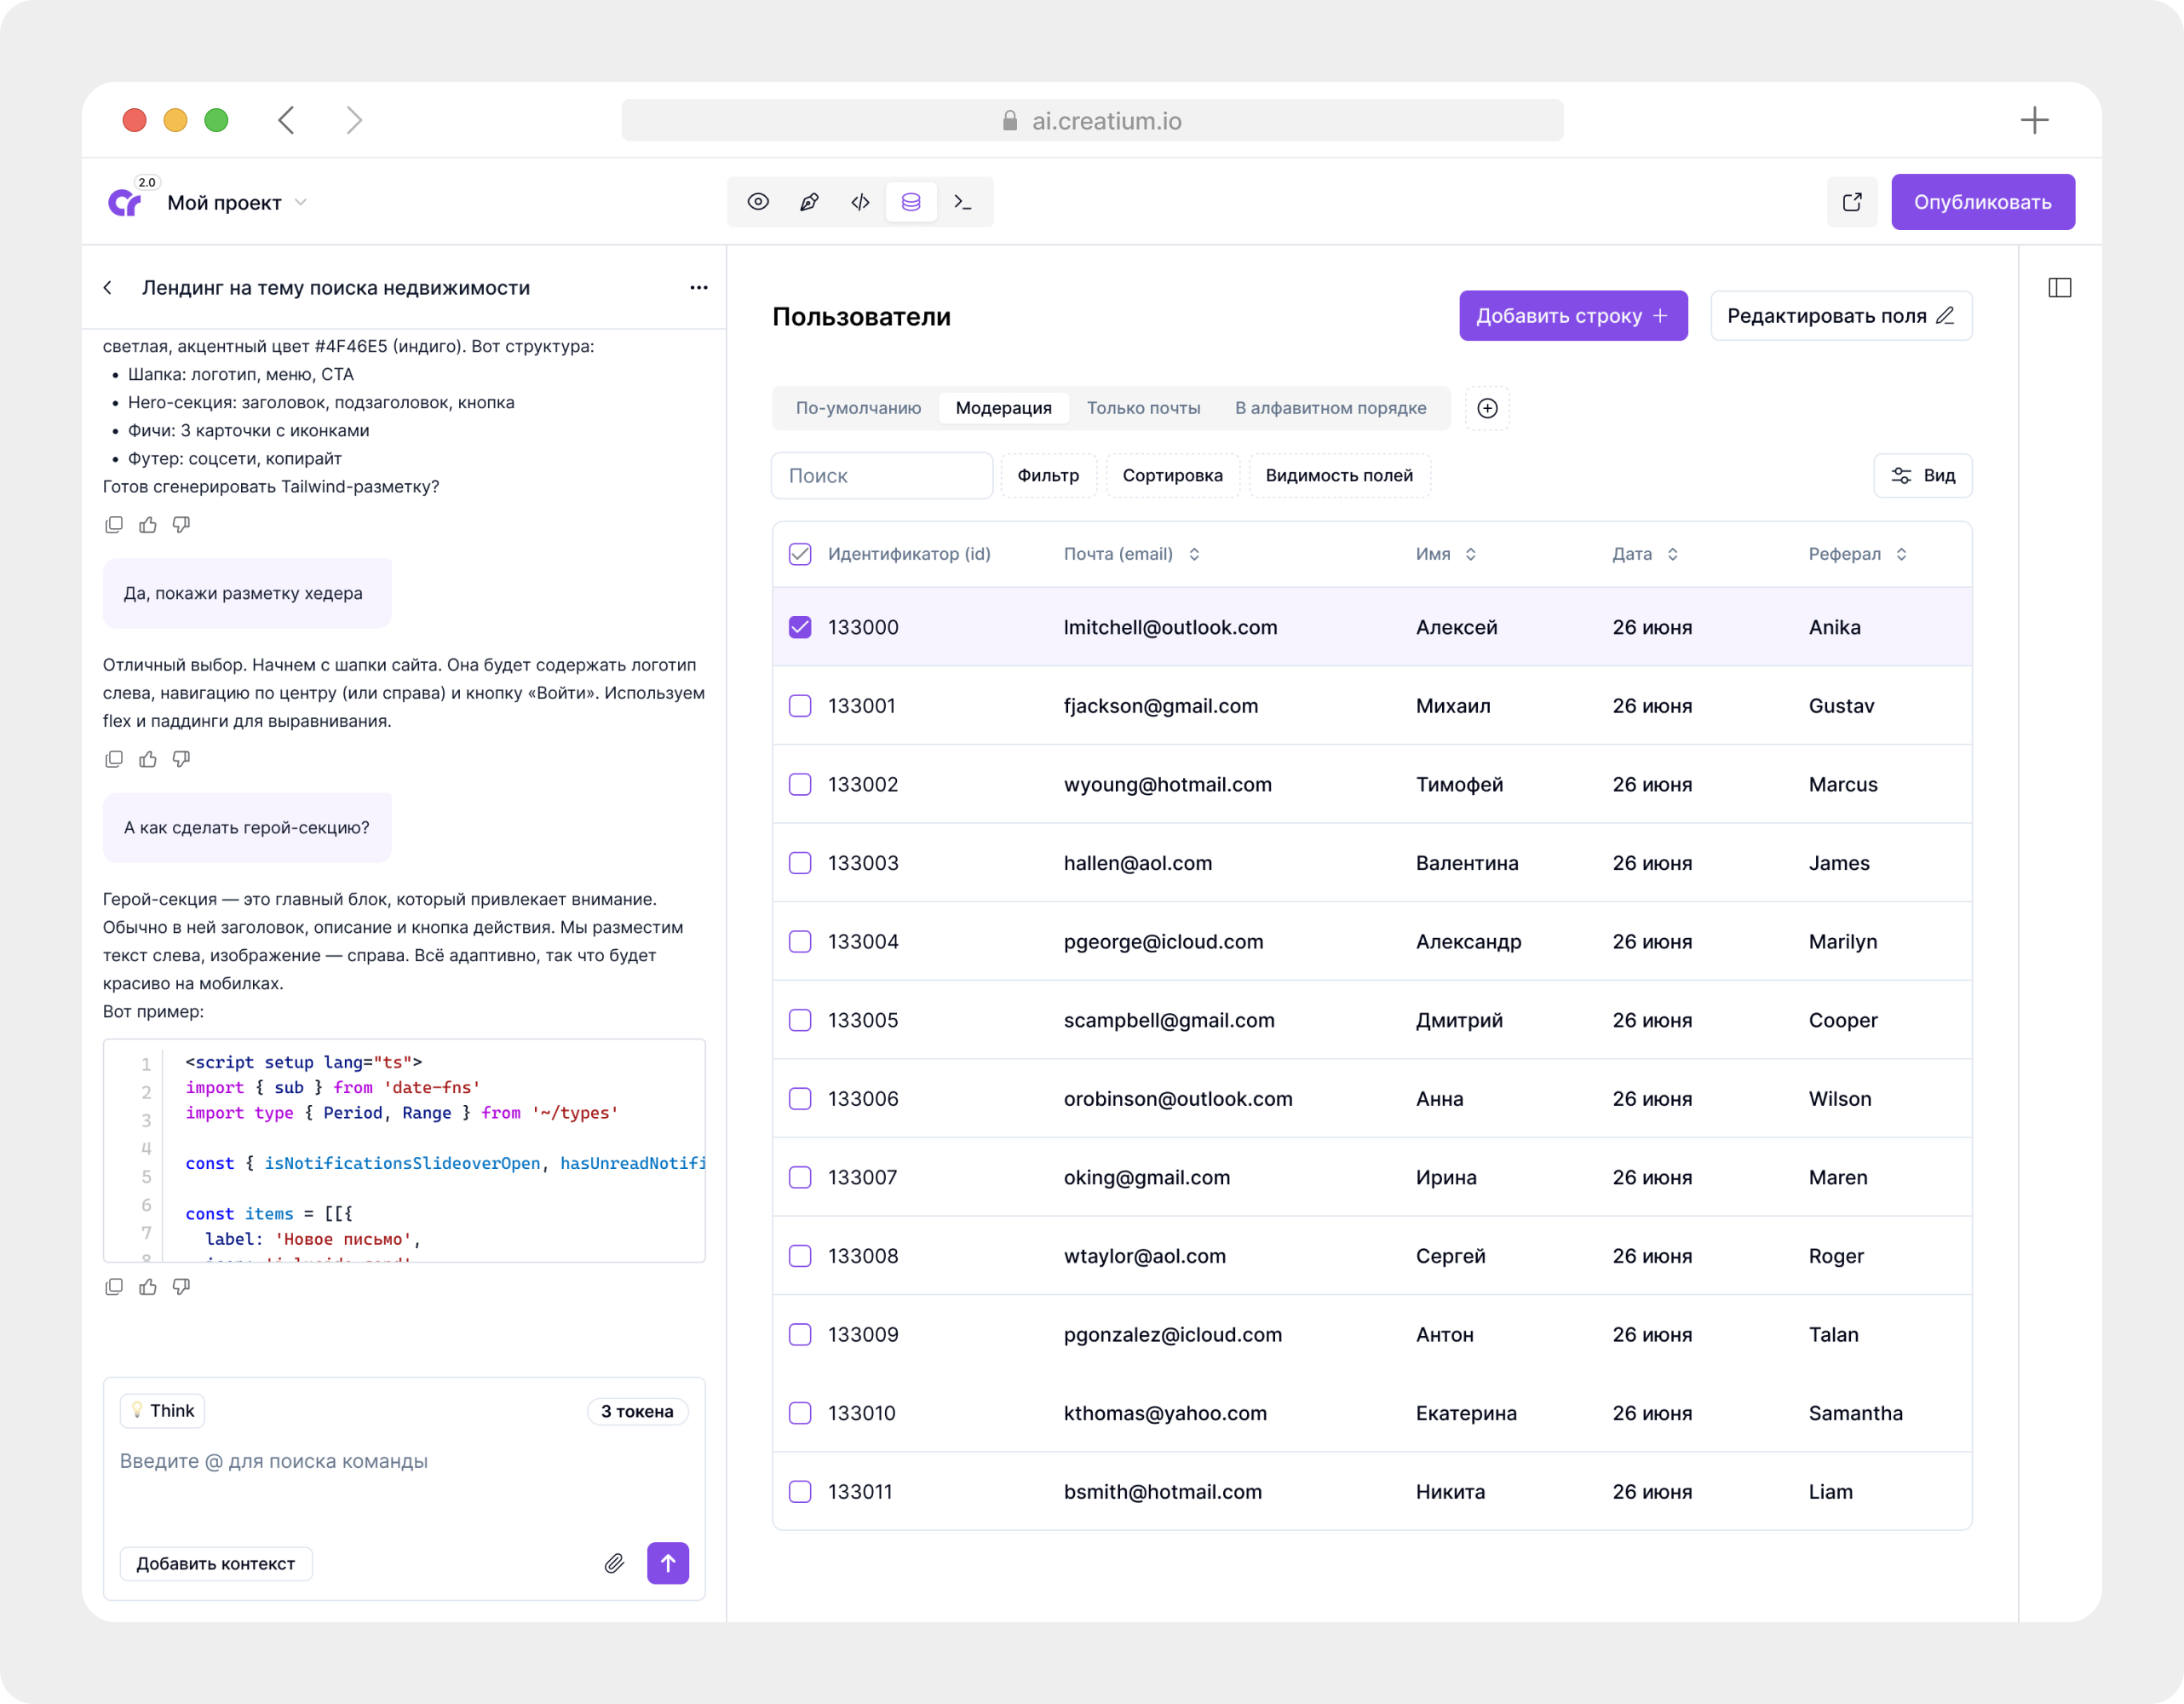Open project in new window icon
This screenshot has height=1704, width=2184.
1852,202
